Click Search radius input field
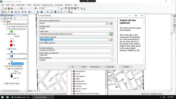176x99 pixels. point(76,45)
